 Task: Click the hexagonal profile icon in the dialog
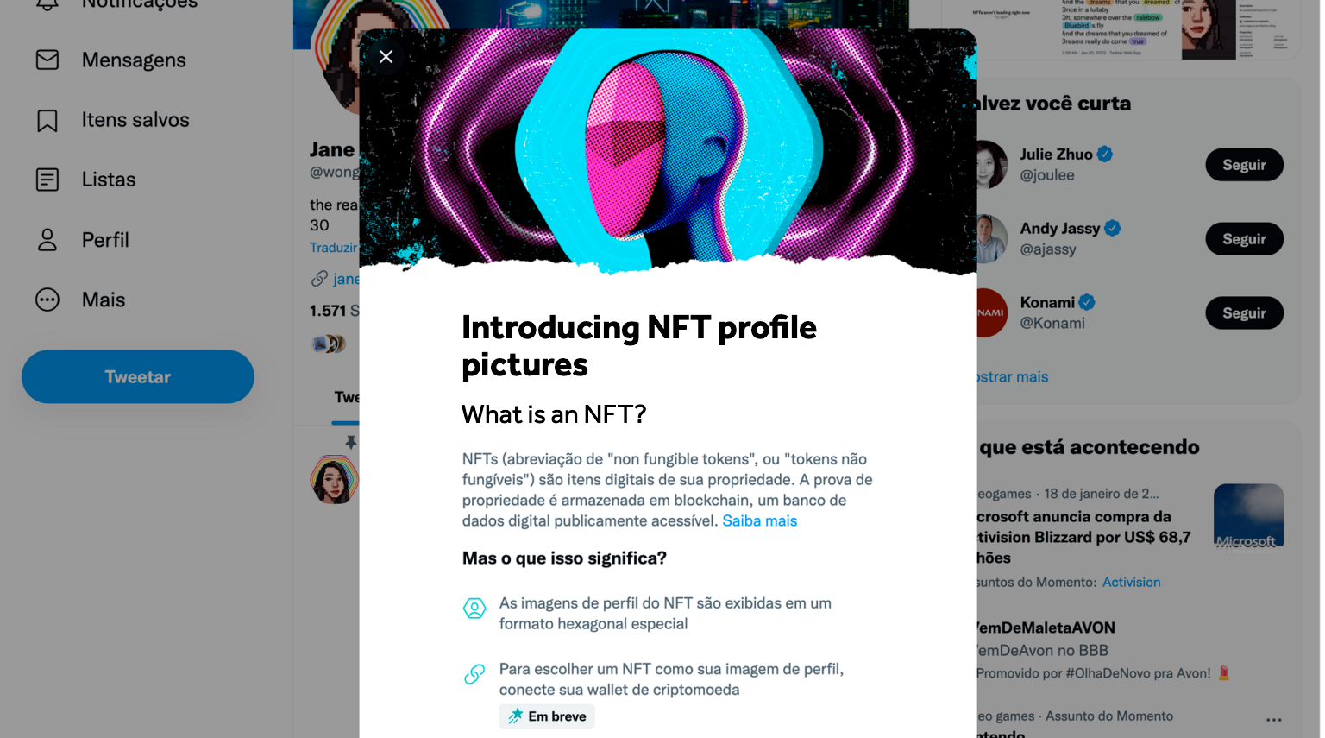(x=474, y=609)
